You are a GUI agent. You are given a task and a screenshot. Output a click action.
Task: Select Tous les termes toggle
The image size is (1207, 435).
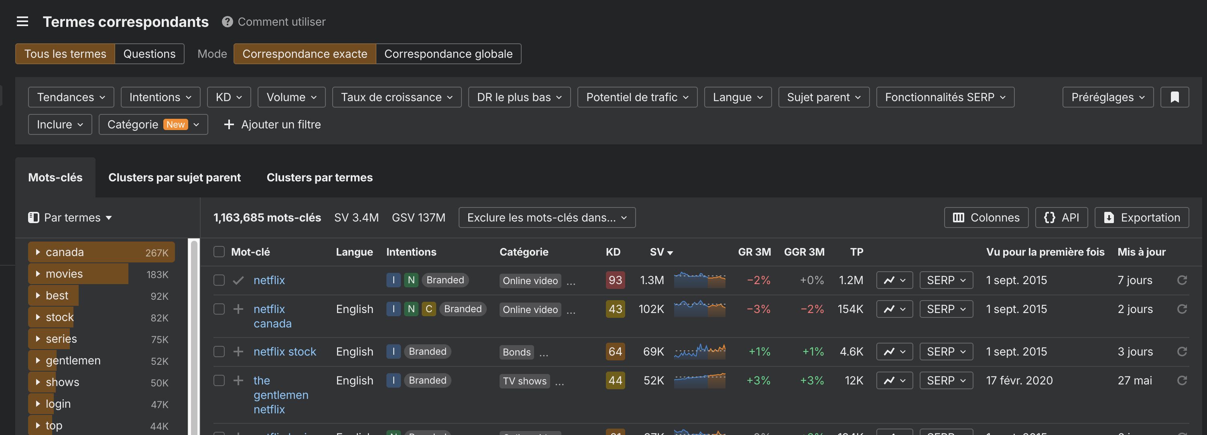pos(65,54)
